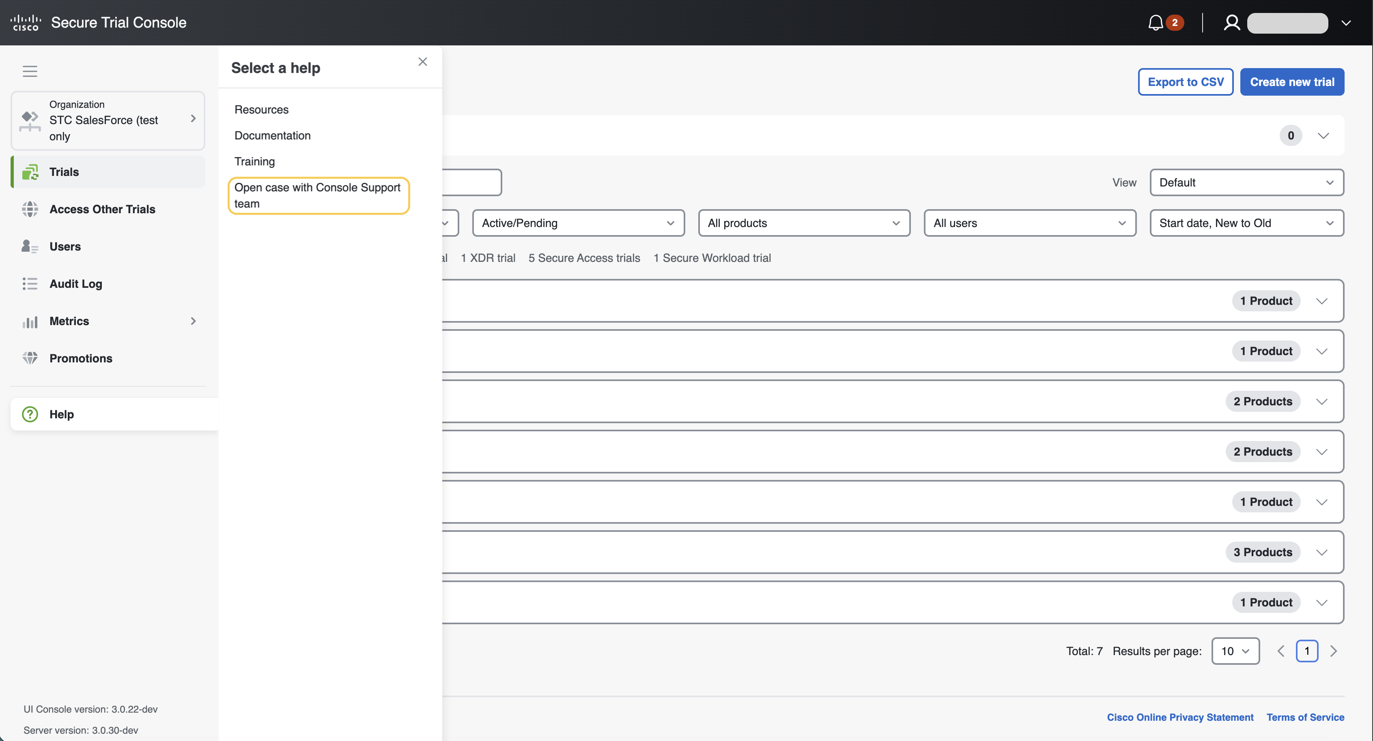
Task: Click the Create new trial button
Action: [1291, 82]
